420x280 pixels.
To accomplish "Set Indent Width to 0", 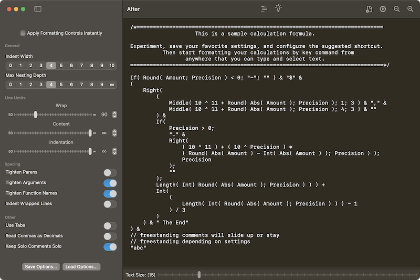I will [10, 65].
